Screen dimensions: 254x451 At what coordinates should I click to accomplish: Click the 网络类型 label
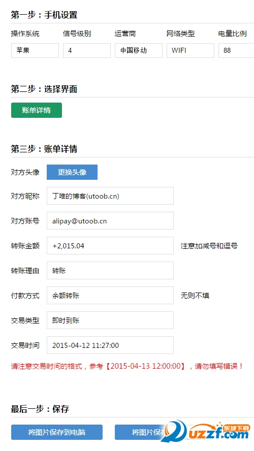(x=181, y=34)
